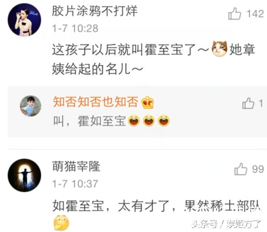
Task: Click the 1-7 10:37 timestamp
Action: tap(75, 184)
